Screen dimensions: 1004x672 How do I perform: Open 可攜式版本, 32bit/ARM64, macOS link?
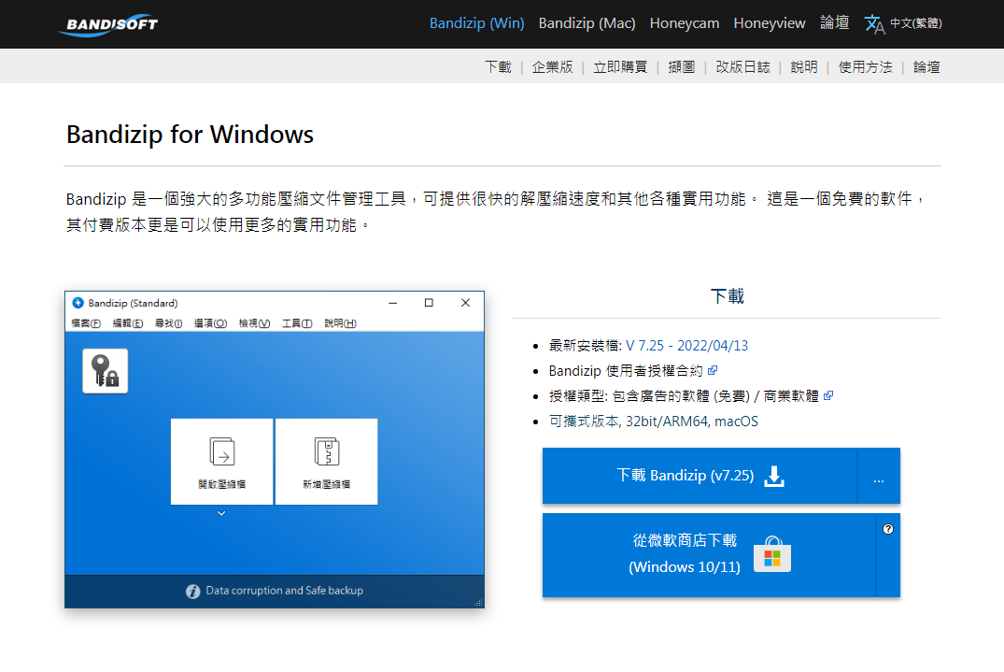pos(654,422)
